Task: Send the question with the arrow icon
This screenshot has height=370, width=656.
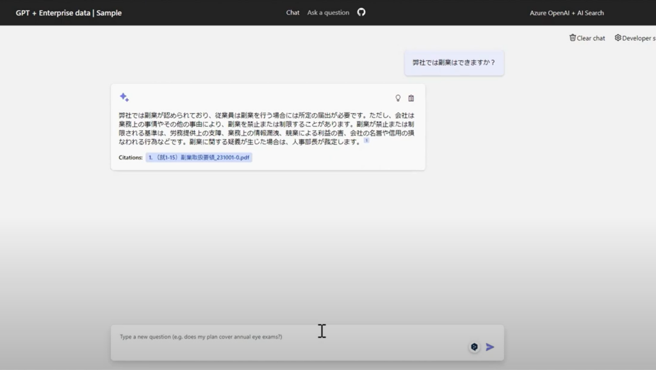Action: point(490,347)
